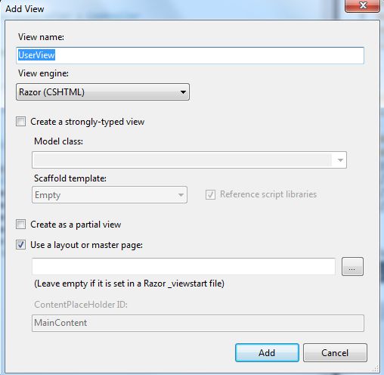The height and width of the screenshot is (375, 384).
Task: Click the "View engine:" label
Action: tap(43, 73)
